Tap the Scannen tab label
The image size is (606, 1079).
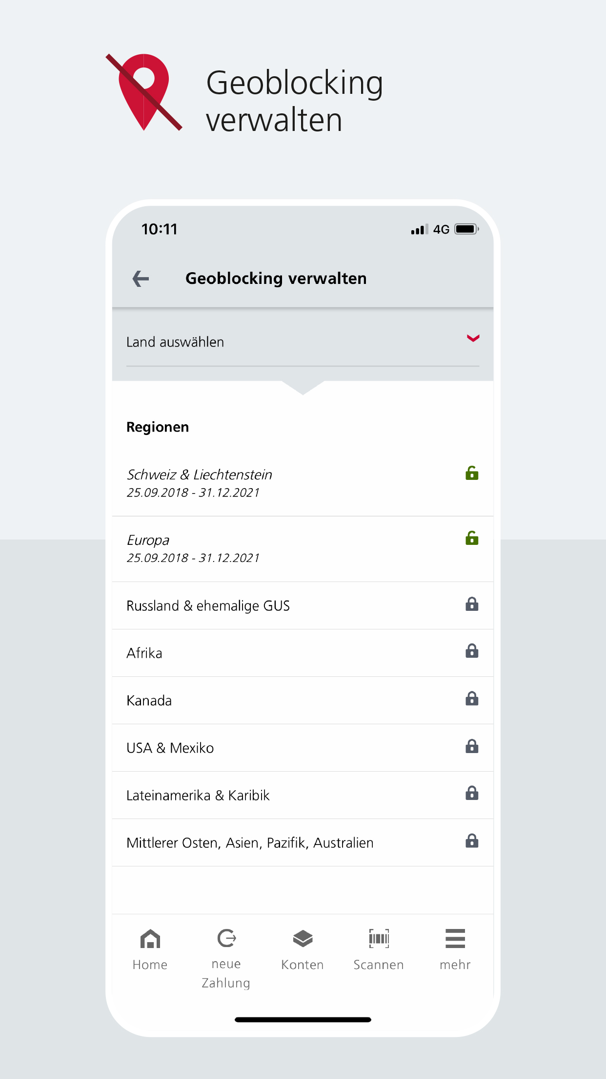[379, 965]
